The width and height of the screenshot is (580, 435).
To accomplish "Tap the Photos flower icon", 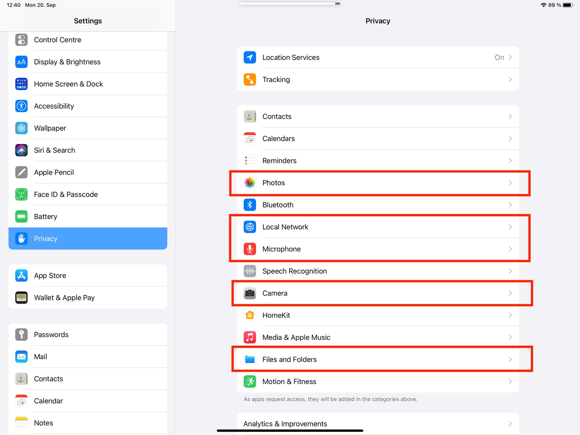I will click(x=250, y=183).
